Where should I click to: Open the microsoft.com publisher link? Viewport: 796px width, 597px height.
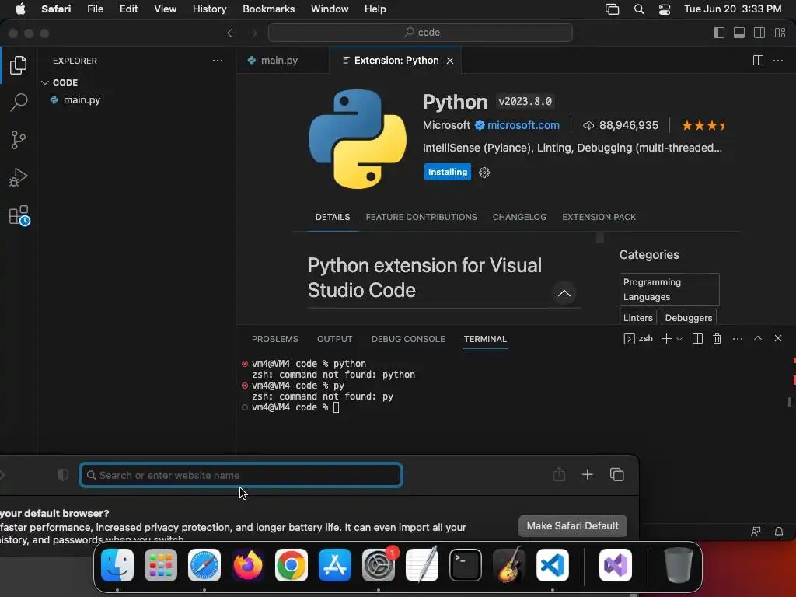523,125
